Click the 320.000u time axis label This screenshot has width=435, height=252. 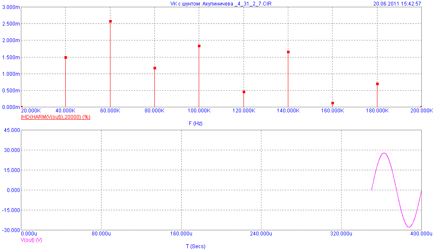click(x=341, y=233)
